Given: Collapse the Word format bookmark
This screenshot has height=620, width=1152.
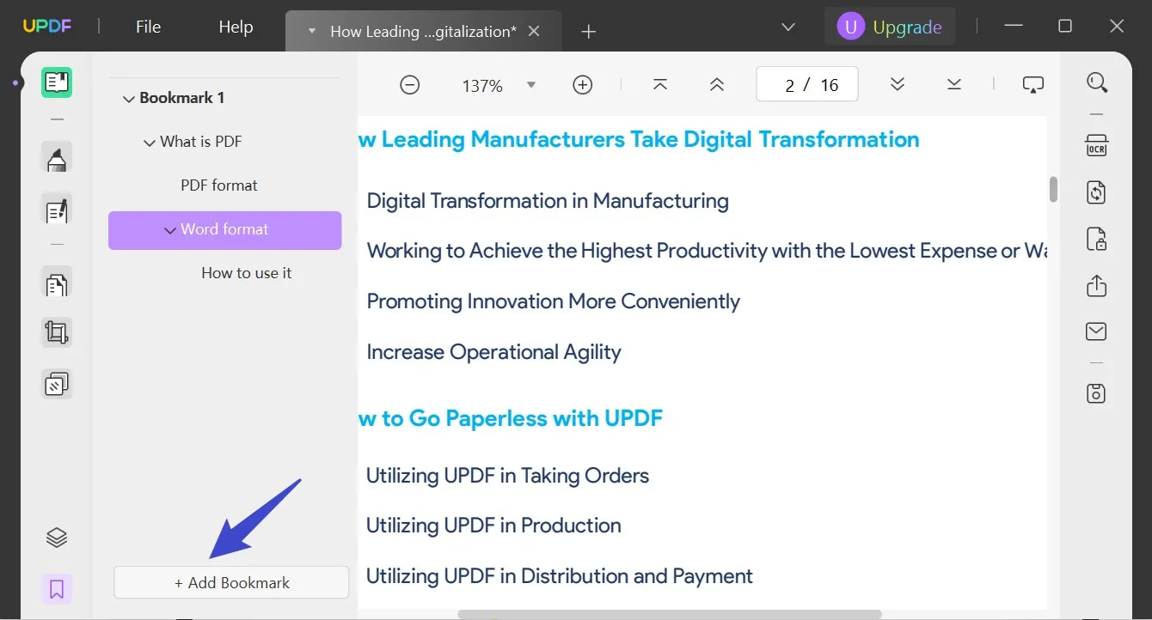Looking at the screenshot, I should click(170, 230).
